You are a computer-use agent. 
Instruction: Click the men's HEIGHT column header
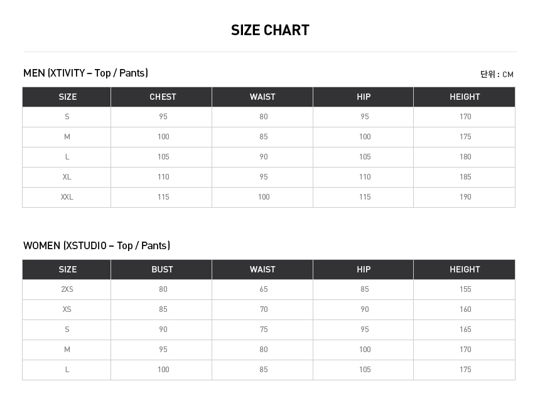pos(465,97)
